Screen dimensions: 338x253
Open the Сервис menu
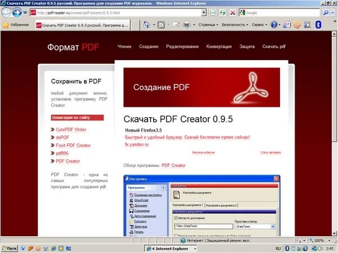260,25
